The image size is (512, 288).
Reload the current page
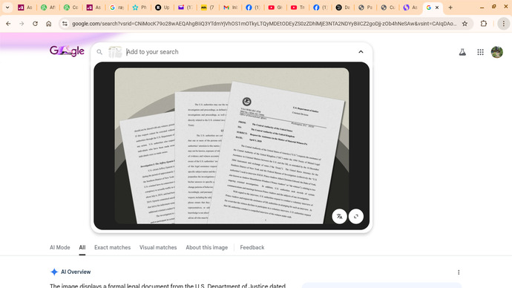click(36, 24)
